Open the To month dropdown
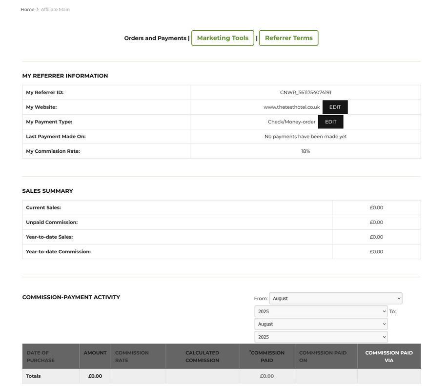The image size is (448, 386). point(321,324)
